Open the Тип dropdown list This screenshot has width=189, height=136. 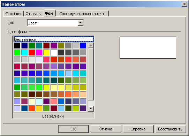point(81,23)
